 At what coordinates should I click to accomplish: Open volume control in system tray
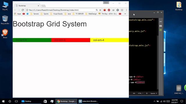164,101
